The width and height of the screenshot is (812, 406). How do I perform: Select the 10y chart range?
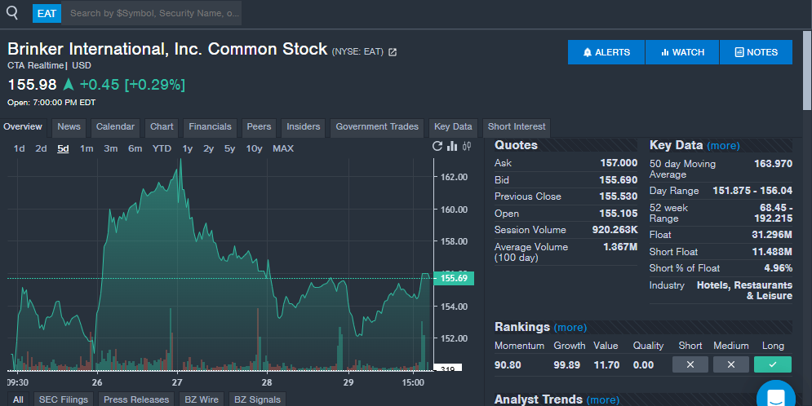click(254, 148)
